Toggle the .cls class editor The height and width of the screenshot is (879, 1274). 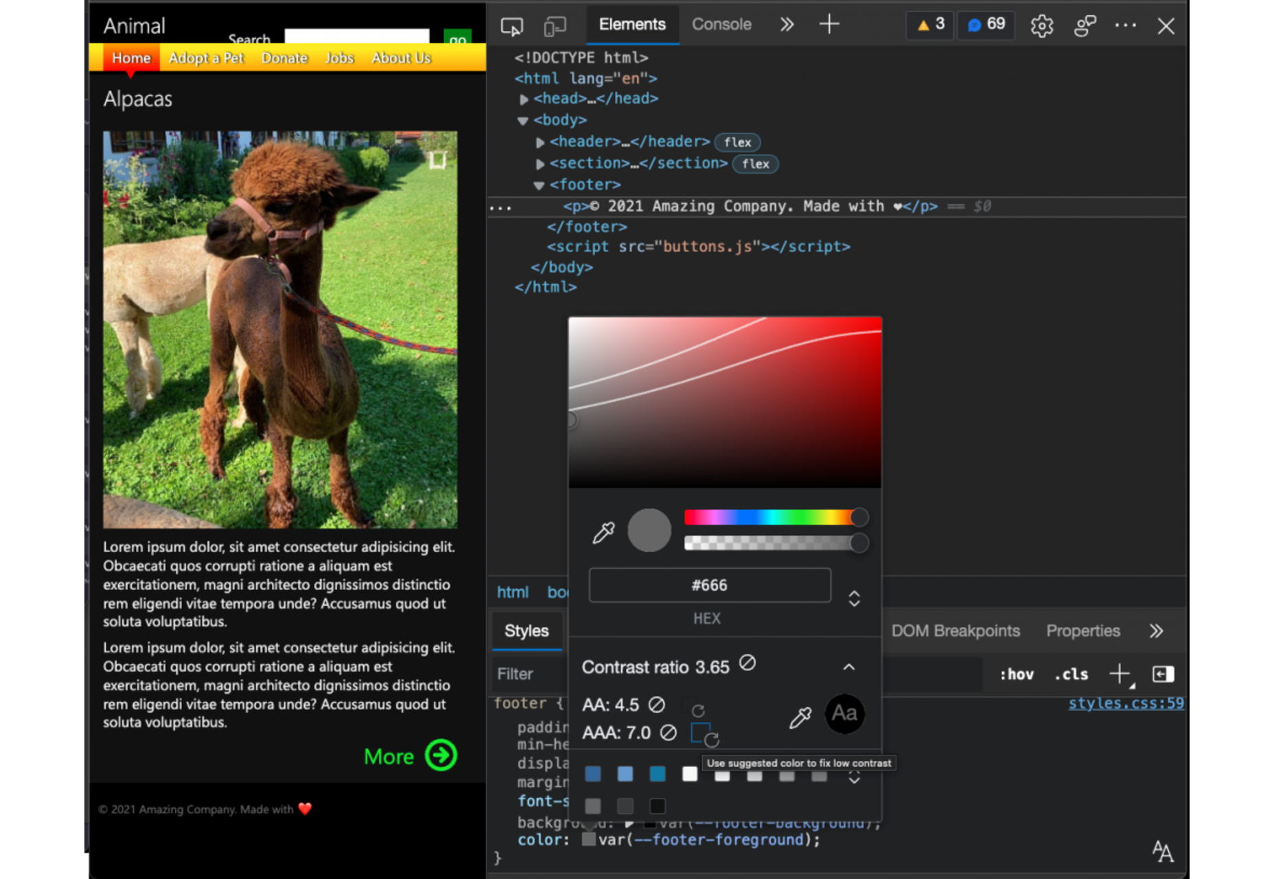(1071, 674)
